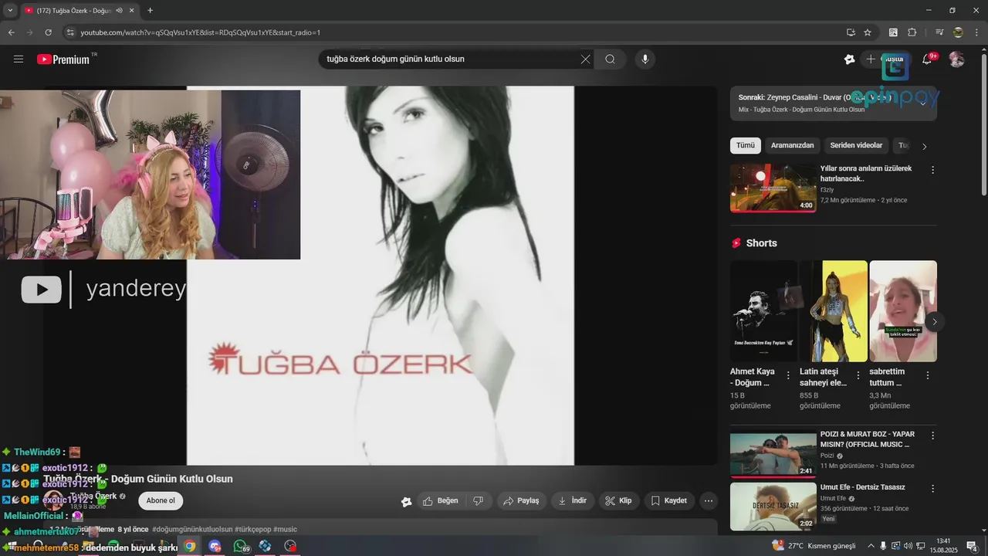The height and width of the screenshot is (556, 988).
Task: Open YouTube account avatar menu
Action: pos(956,59)
